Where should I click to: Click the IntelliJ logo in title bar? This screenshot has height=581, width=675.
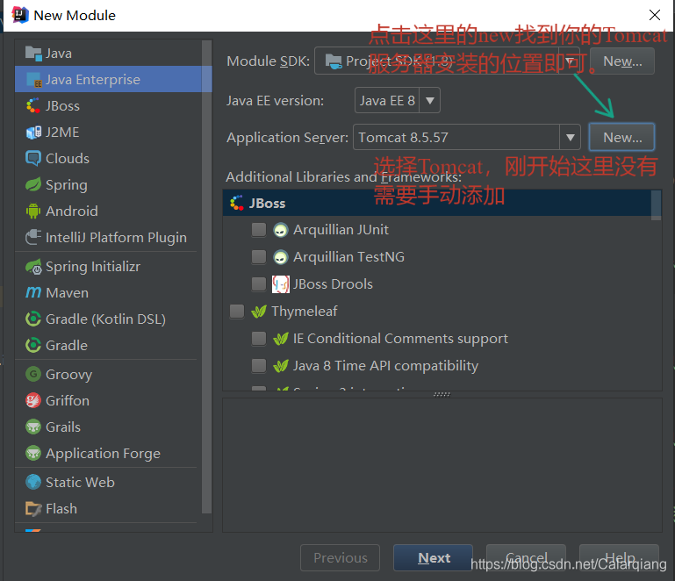(x=20, y=15)
